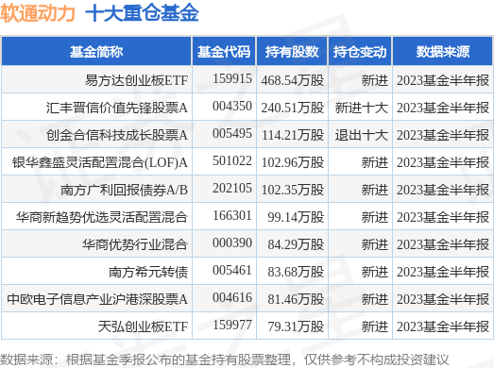Select the 持仓变动 column header
The width and height of the screenshot is (494, 368).
pyautogui.click(x=360, y=52)
